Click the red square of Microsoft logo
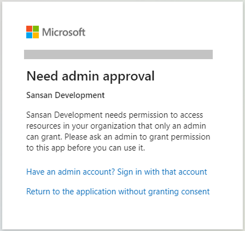Viewport: 245px width, 231px height. (x=29, y=29)
